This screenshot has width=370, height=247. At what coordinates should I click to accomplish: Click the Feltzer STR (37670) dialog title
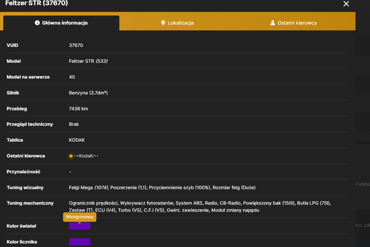pyautogui.click(x=37, y=3)
